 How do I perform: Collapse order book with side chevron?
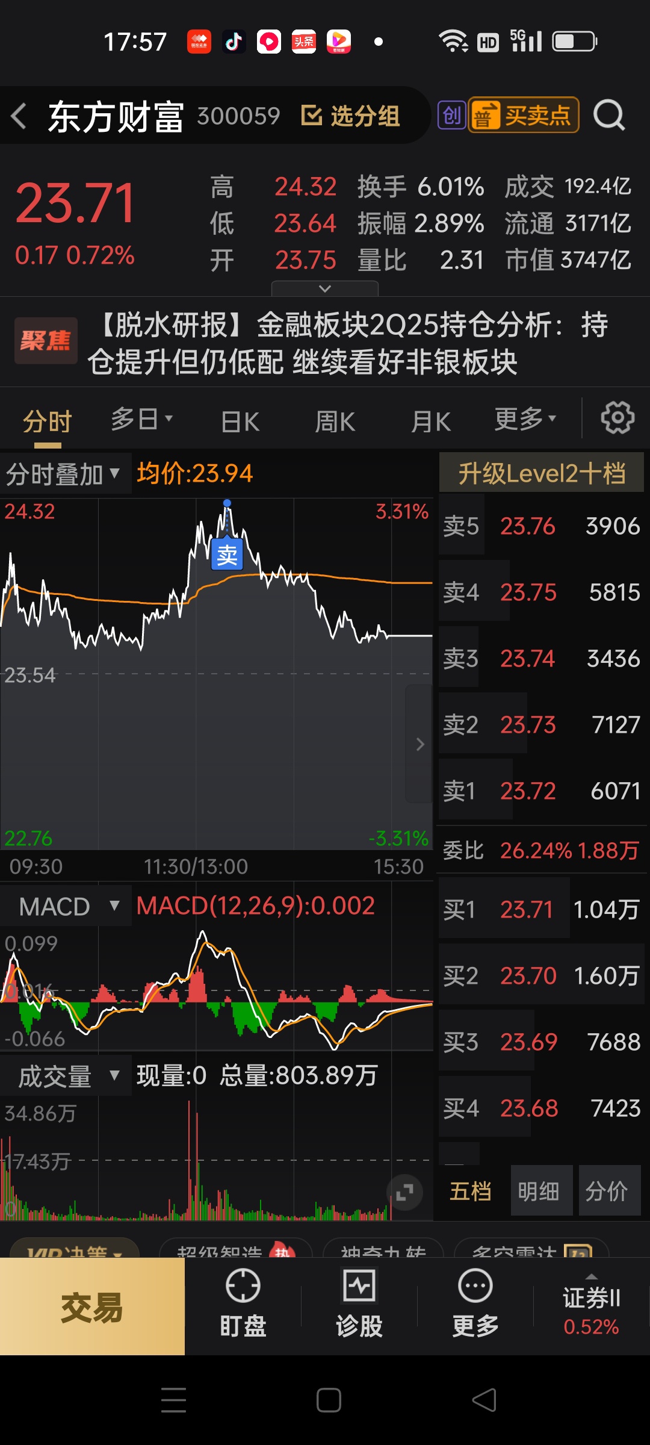point(420,744)
